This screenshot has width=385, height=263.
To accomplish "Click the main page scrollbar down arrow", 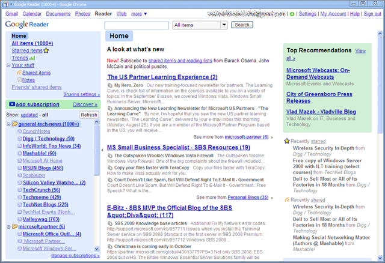I will click(380, 258).
